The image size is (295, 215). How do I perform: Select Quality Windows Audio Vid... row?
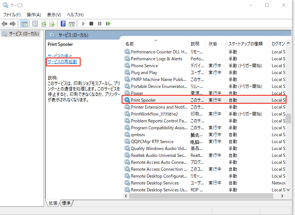coord(205,149)
